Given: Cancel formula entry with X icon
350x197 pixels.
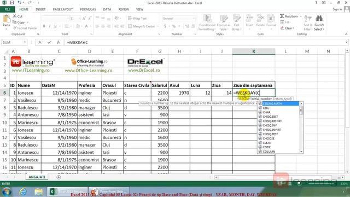Looking at the screenshot, I should (x=40, y=42).
